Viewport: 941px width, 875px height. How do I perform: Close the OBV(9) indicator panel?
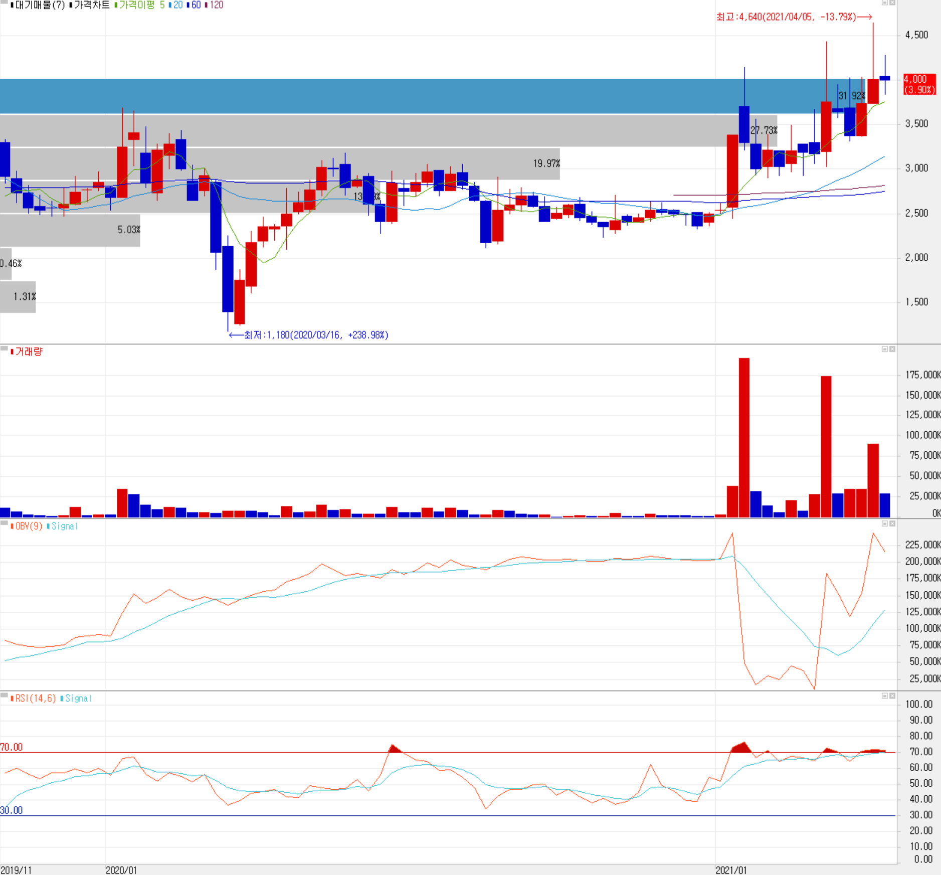pos(892,523)
